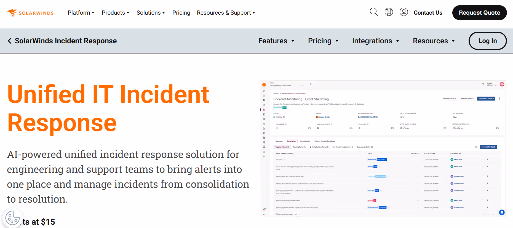This screenshot has height=228, width=513.
Task: Click the 'AI-powered unified incident response' paragraph
Action: (128, 177)
